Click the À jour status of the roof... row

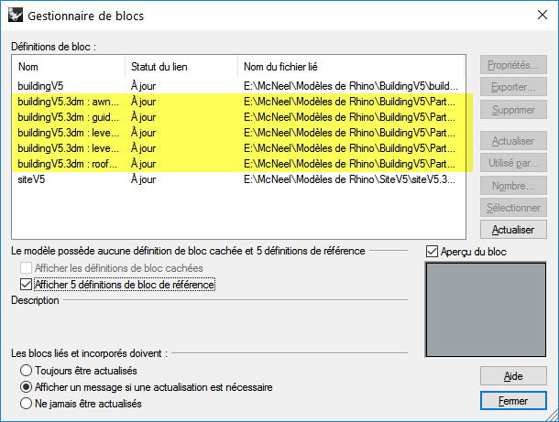[143, 164]
